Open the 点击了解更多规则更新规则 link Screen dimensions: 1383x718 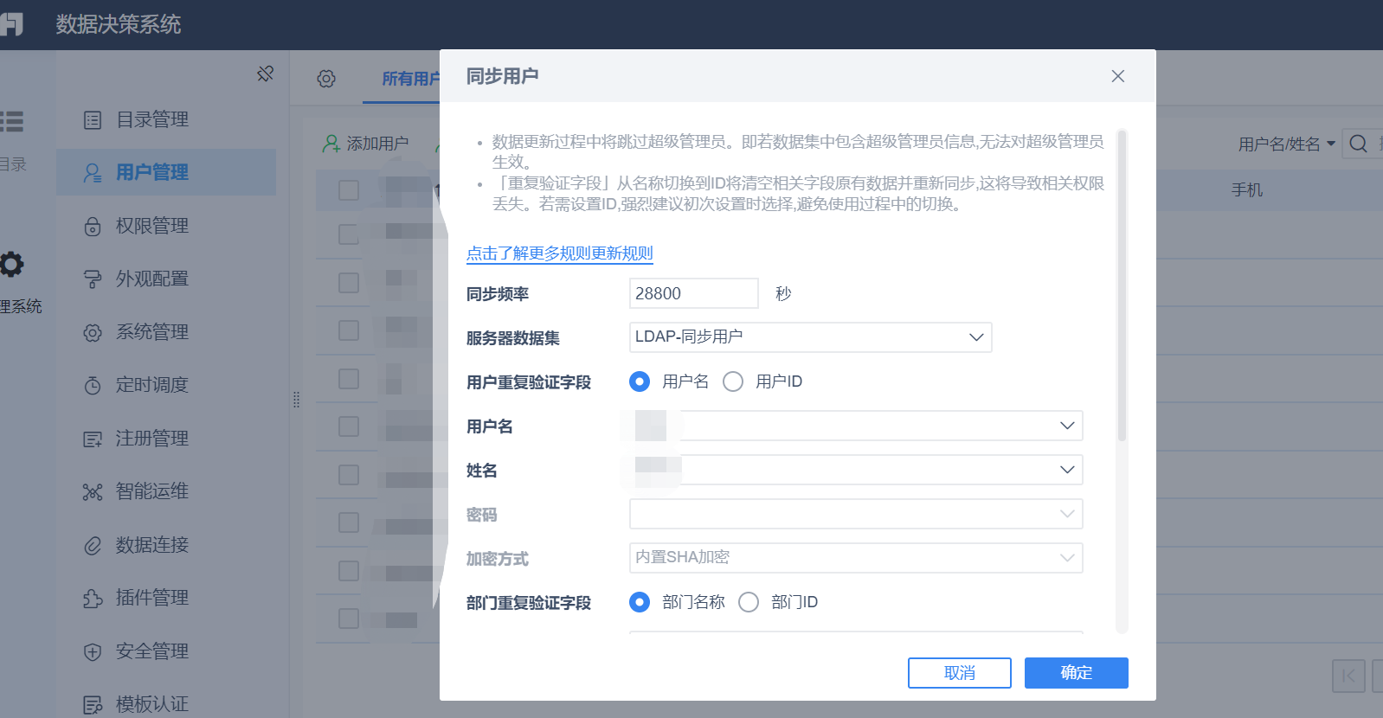pos(559,253)
